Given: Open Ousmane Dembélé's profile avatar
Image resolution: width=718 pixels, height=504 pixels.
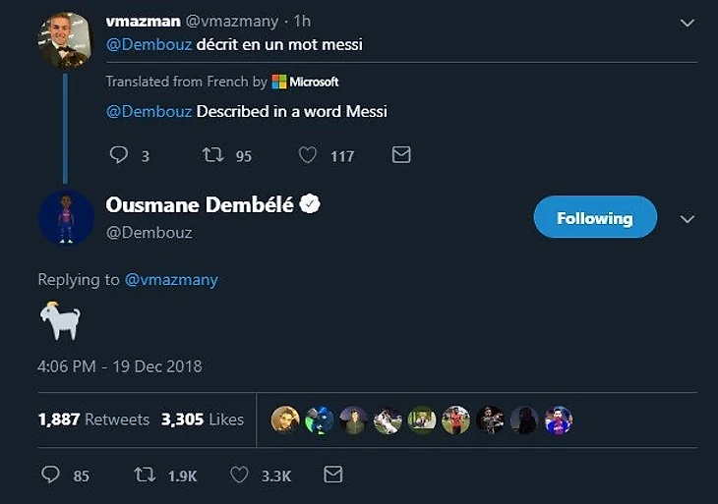Looking at the screenshot, I should (65, 217).
